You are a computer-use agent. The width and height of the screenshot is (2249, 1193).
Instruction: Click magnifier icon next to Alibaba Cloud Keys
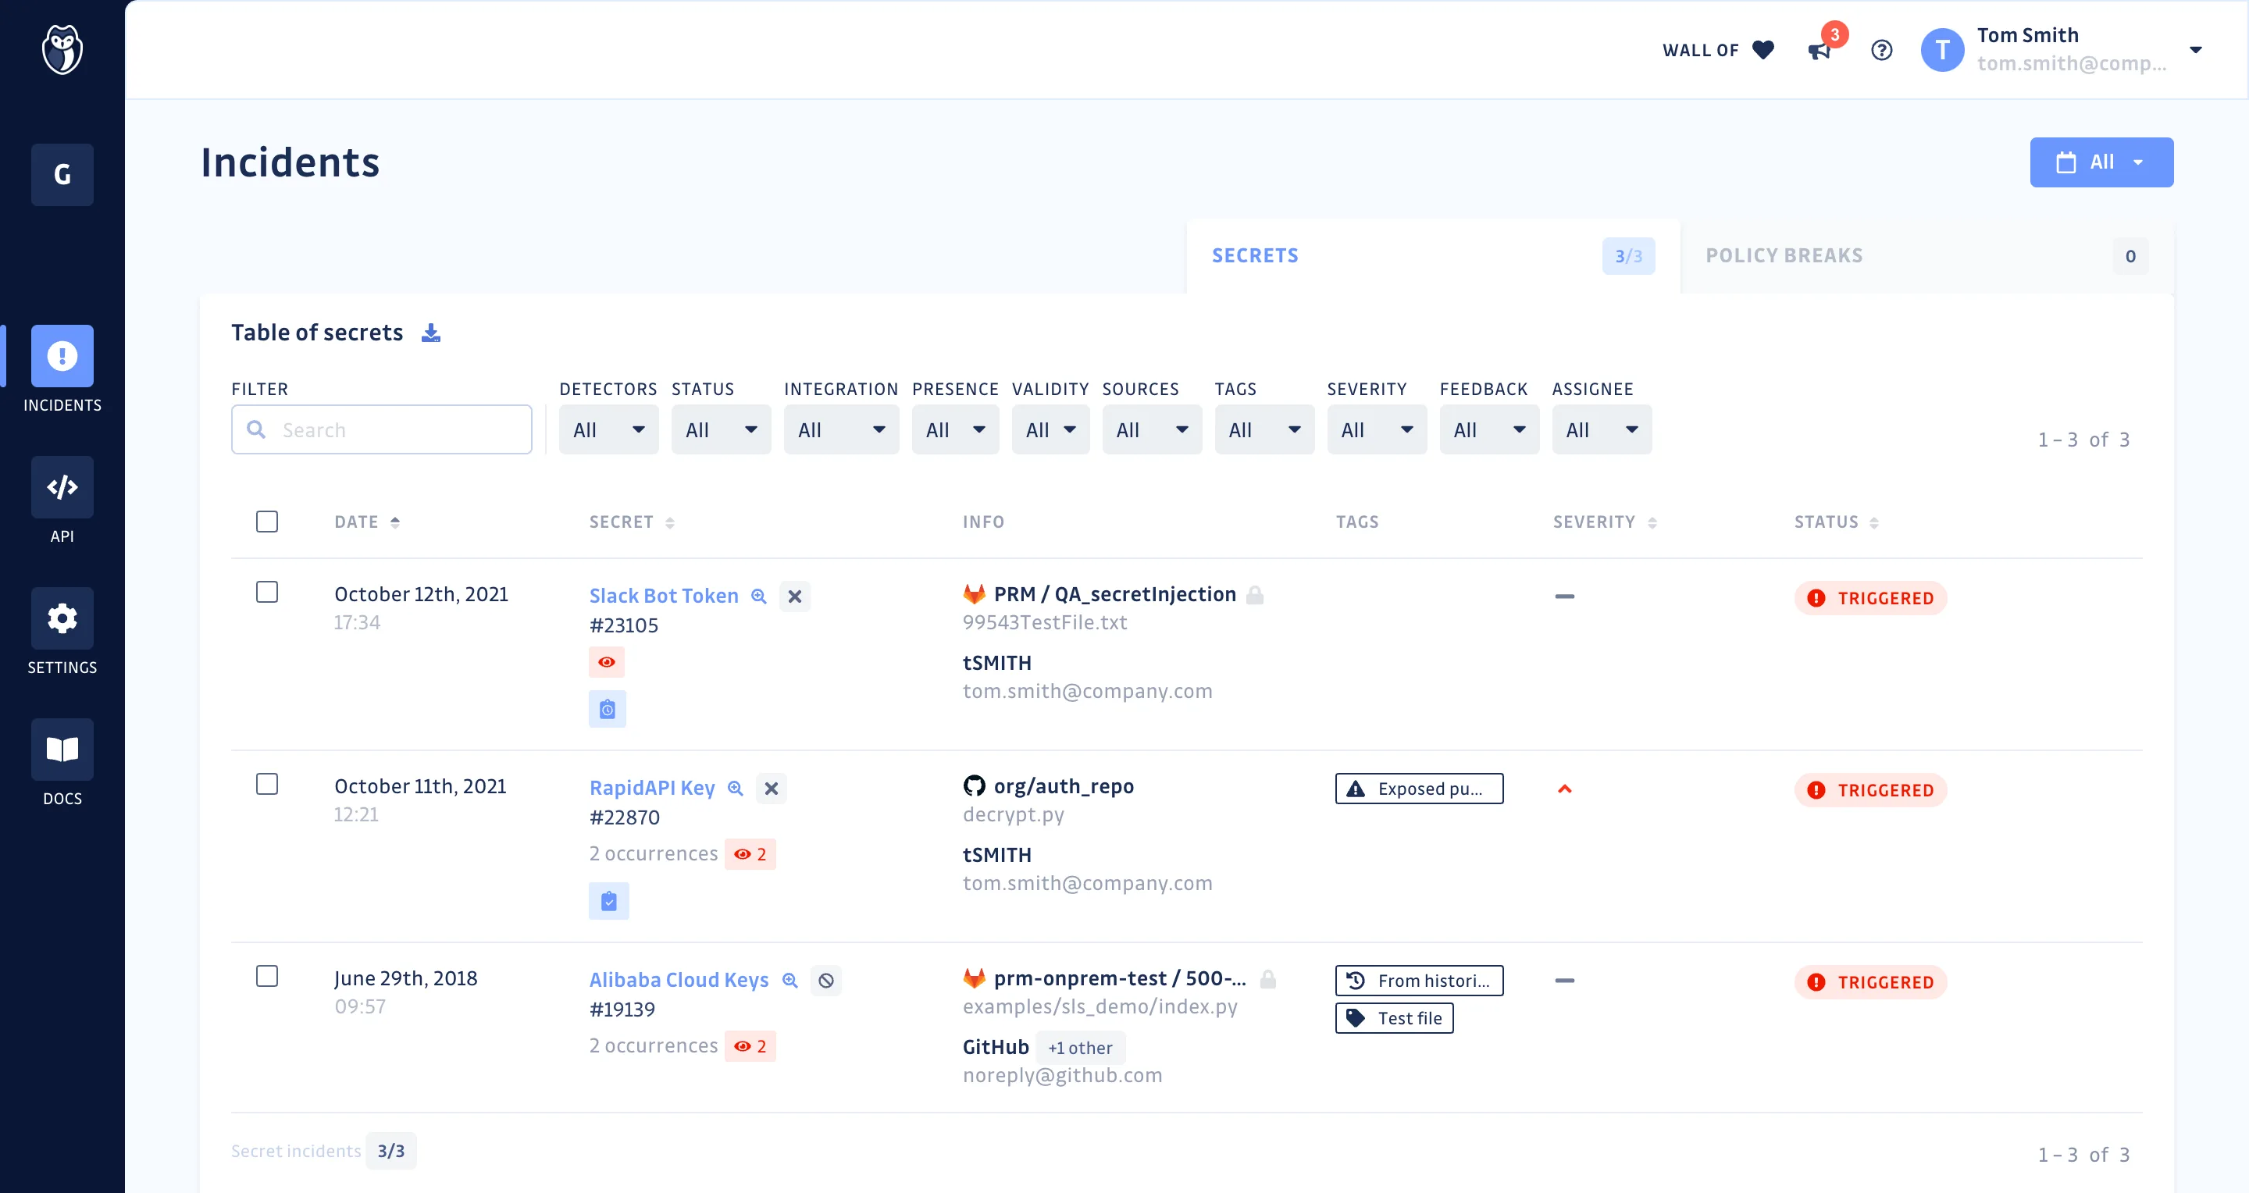click(790, 980)
